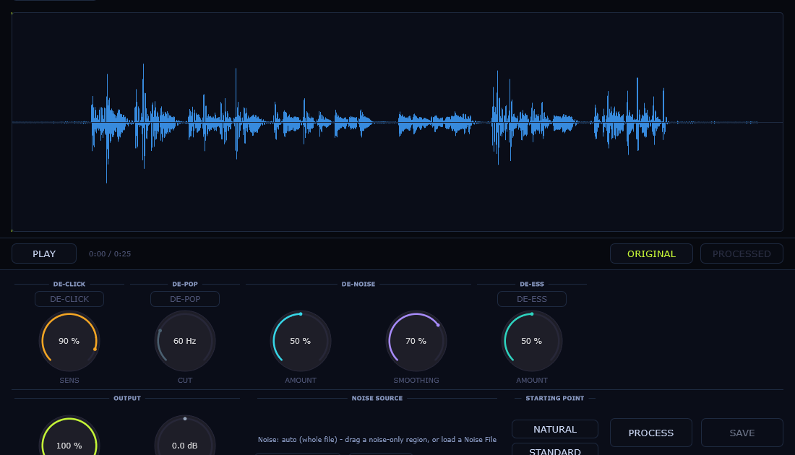Click the PLAY button
The height and width of the screenshot is (455, 795).
tap(44, 253)
